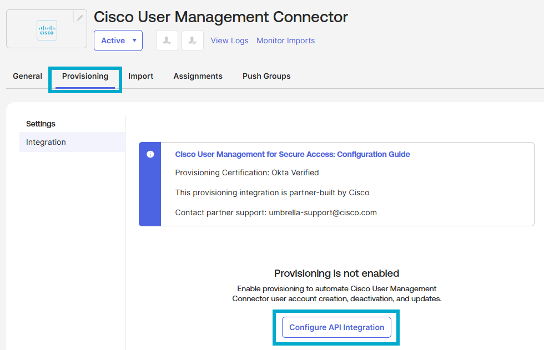544x350 pixels.
Task: Click the Cisco app logo
Action: coord(47,30)
